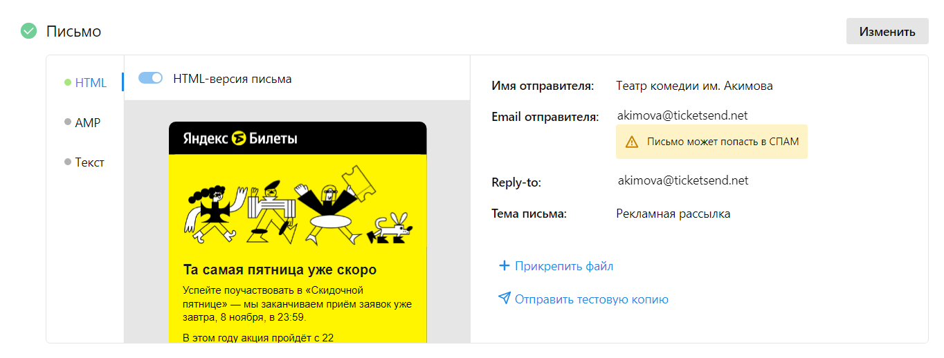Click the Яндекс Билеты logo in email preview
The height and width of the screenshot is (358, 944).
pyautogui.click(x=240, y=138)
